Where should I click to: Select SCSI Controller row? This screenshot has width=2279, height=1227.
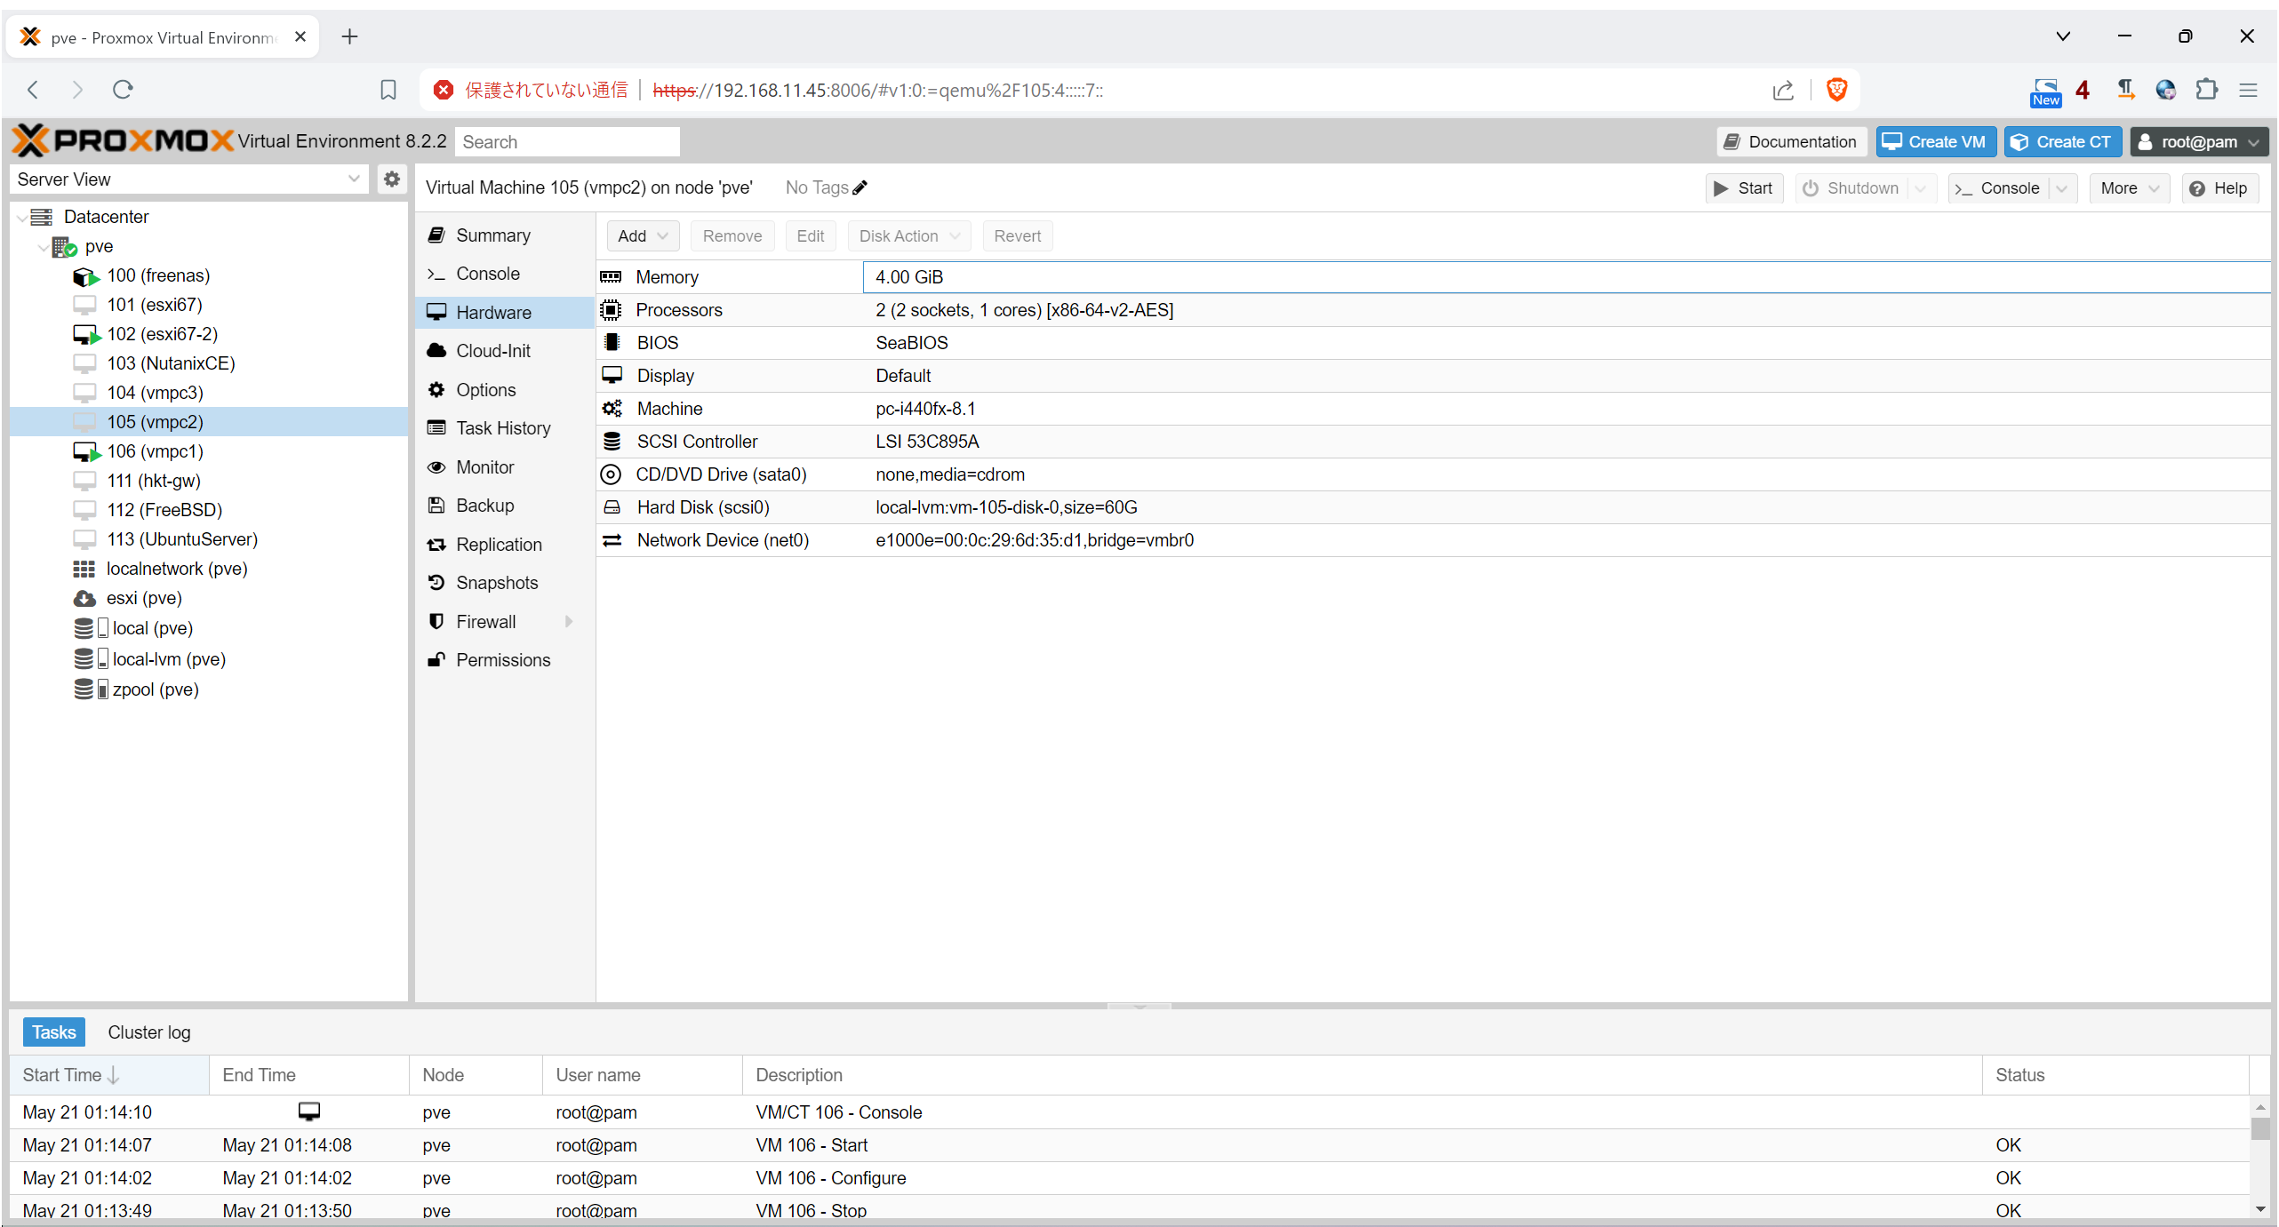point(1433,442)
